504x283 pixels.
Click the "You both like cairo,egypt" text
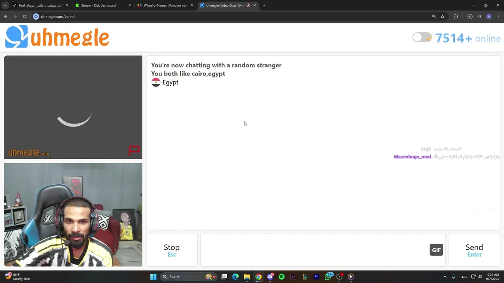[188, 74]
